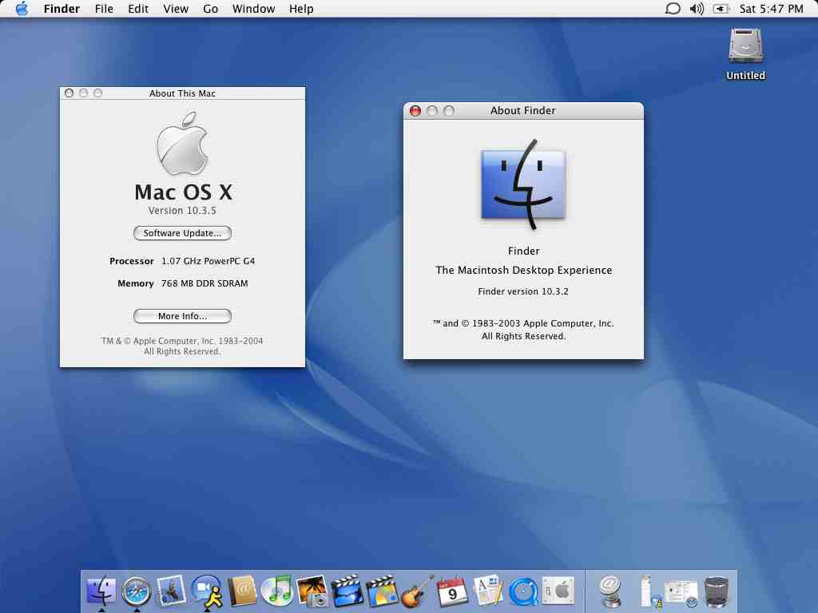Viewport: 818px width, 613px height.
Task: Open the volume control in menu bar
Action: 697,8
